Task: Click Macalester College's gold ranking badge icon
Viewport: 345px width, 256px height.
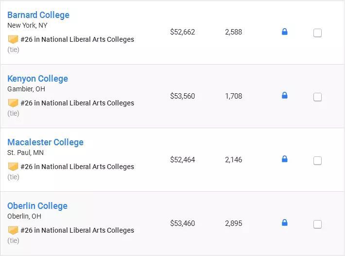Action: coord(13,167)
